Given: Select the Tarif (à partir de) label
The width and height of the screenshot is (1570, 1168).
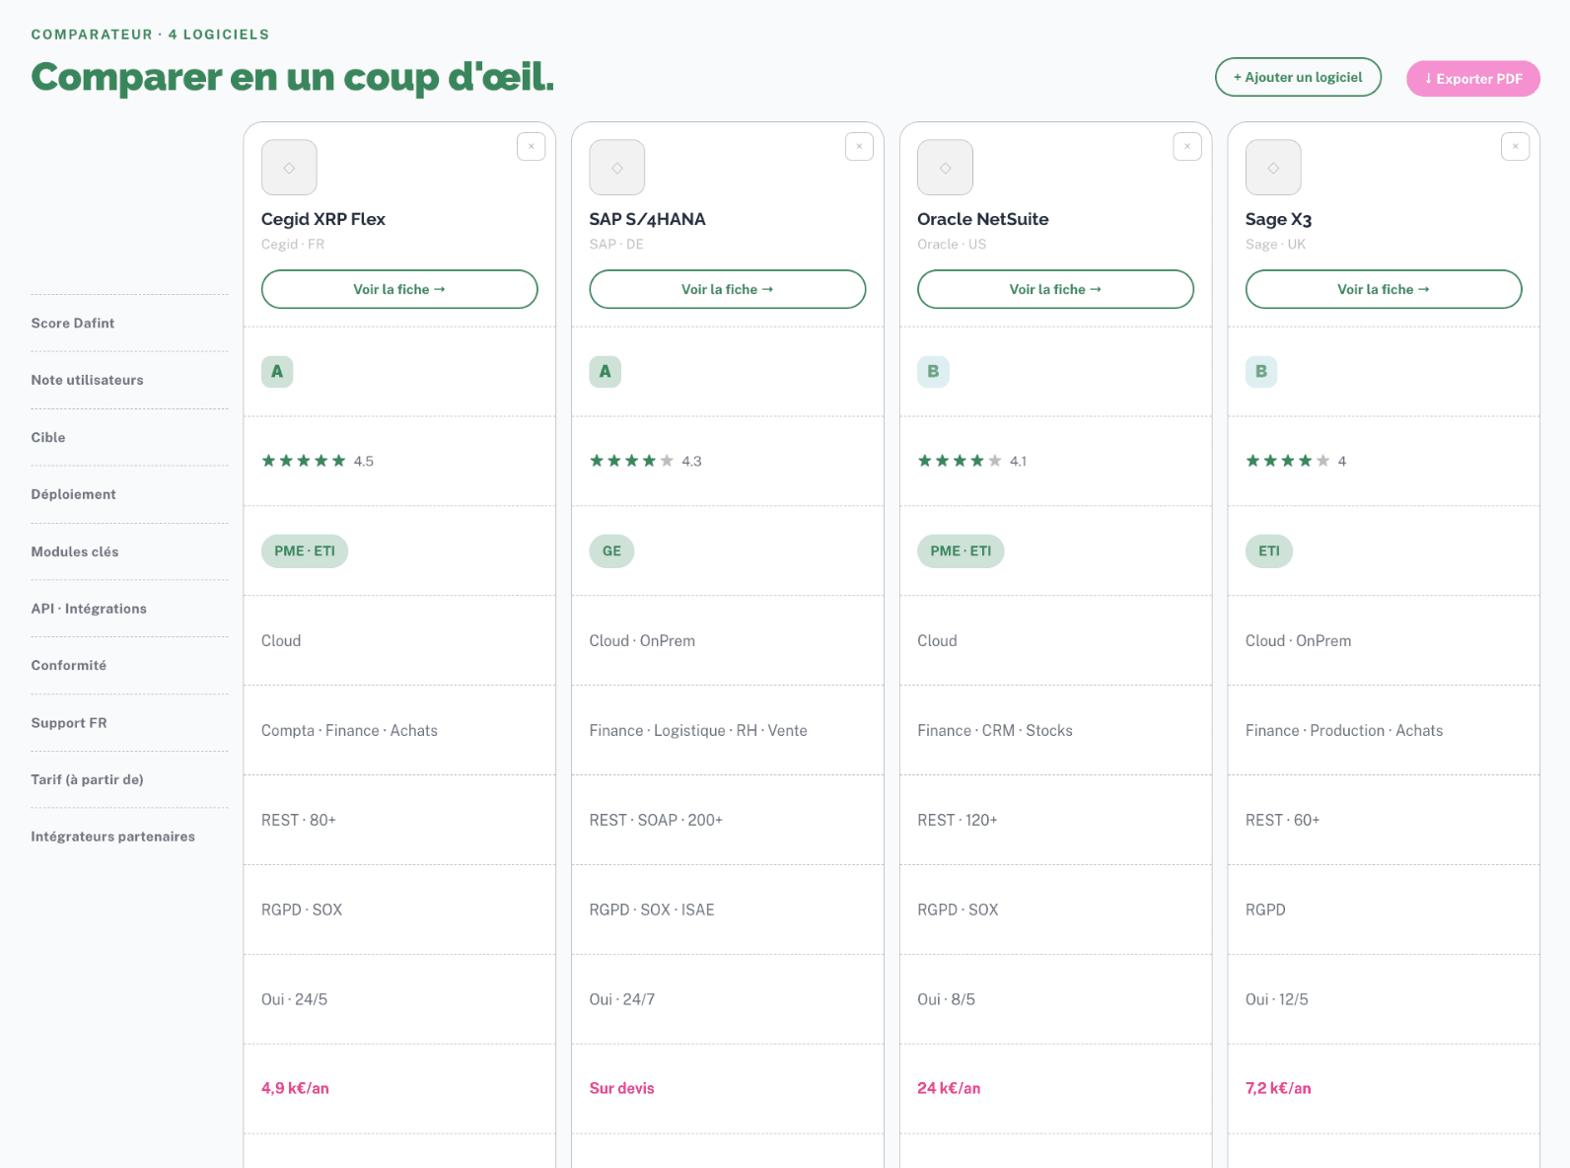Looking at the screenshot, I should tap(88, 779).
